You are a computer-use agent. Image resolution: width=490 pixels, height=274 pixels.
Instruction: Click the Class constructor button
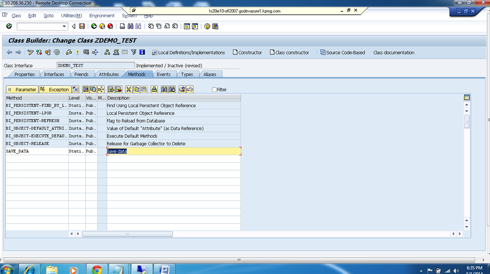coord(289,52)
